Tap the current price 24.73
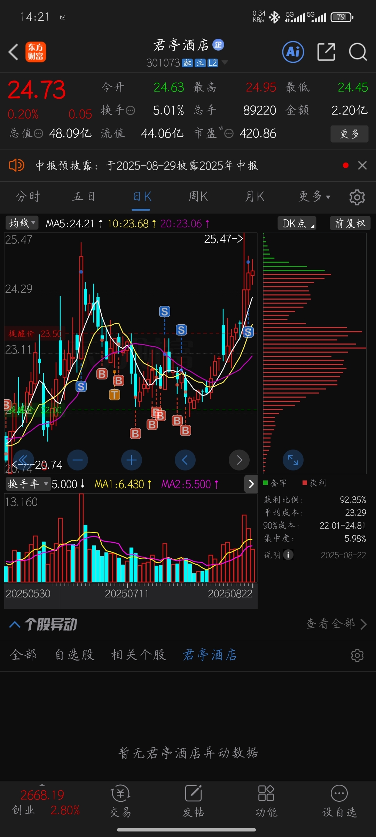 (x=37, y=90)
